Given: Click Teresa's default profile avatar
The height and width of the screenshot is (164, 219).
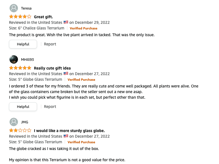Looking at the screenshot, I should pos(14,8).
